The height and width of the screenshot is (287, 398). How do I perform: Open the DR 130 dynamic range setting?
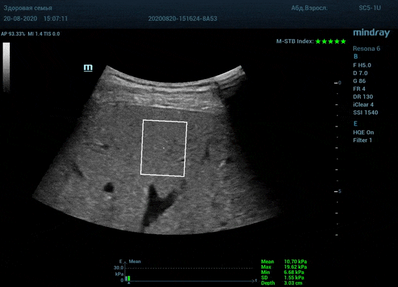pos(363,97)
